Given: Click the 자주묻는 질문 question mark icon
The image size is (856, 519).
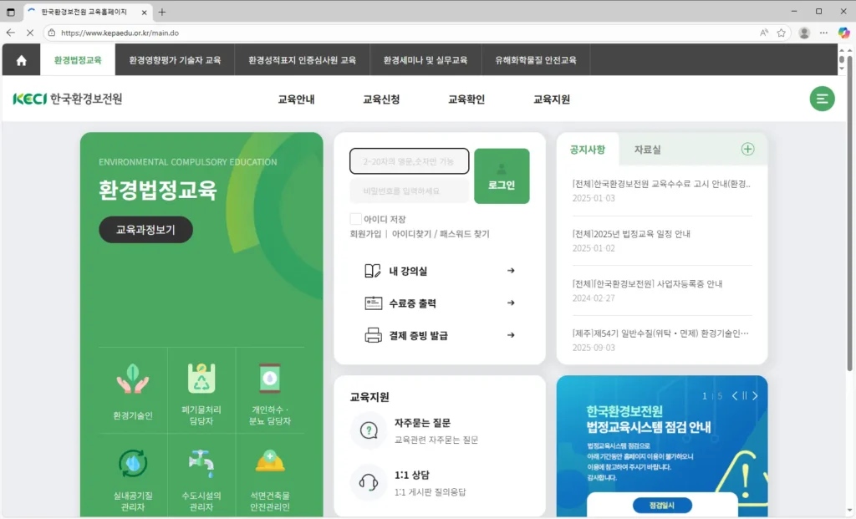Looking at the screenshot, I should pos(368,429).
